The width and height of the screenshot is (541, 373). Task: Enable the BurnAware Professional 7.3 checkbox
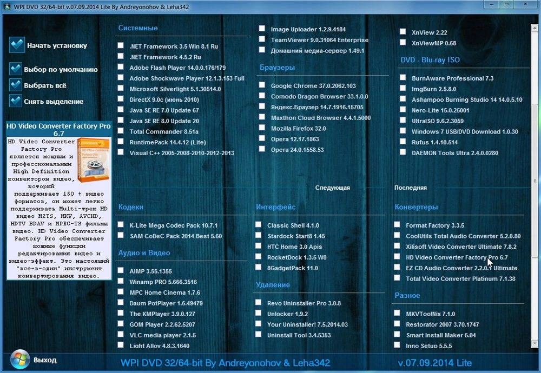pos(403,77)
